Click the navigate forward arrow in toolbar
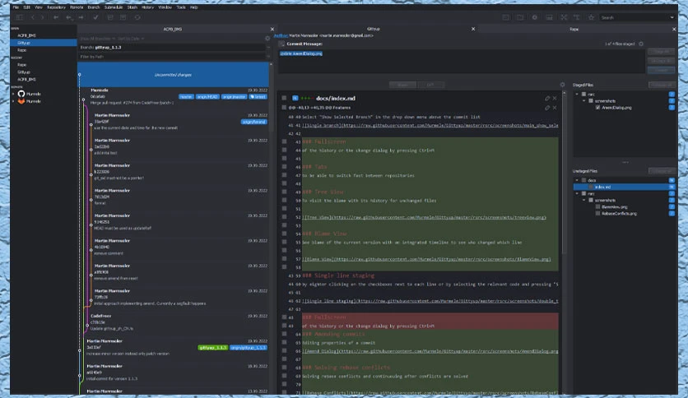 (43, 17)
